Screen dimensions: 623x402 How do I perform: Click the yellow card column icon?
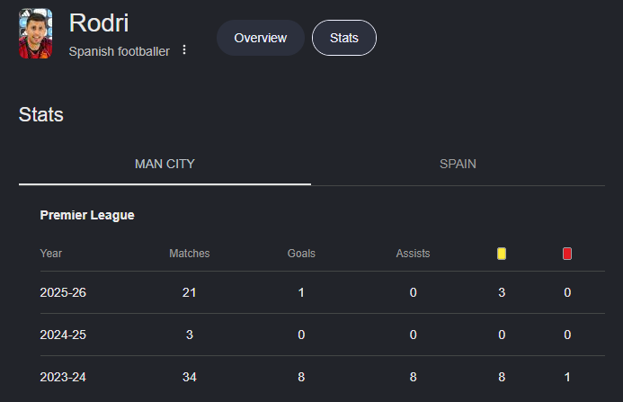tap(502, 254)
